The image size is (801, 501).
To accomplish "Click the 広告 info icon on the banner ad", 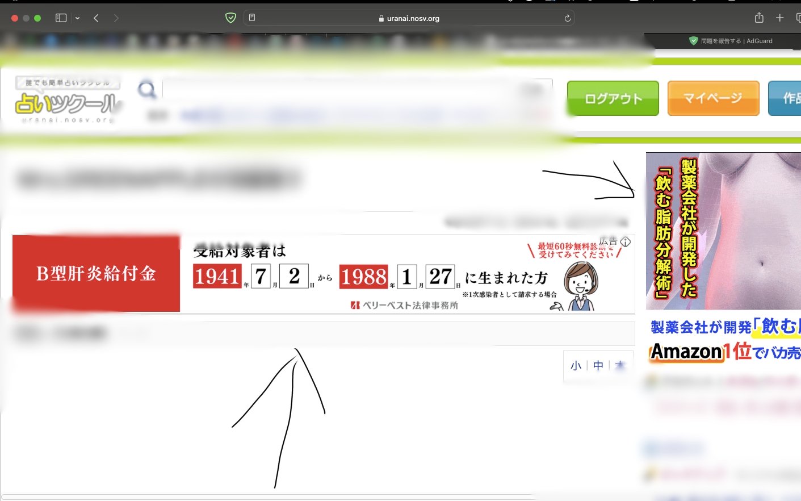I will pyautogui.click(x=626, y=241).
